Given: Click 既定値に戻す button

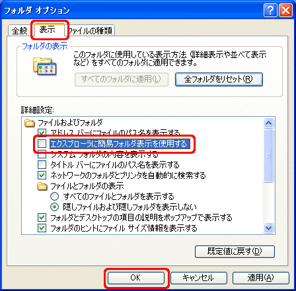Looking at the screenshot, I should click(x=235, y=251).
